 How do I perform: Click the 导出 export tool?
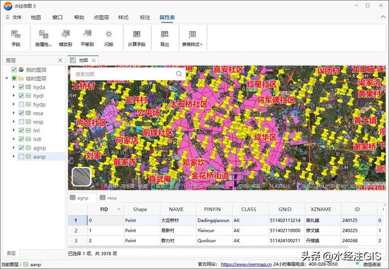point(165,38)
